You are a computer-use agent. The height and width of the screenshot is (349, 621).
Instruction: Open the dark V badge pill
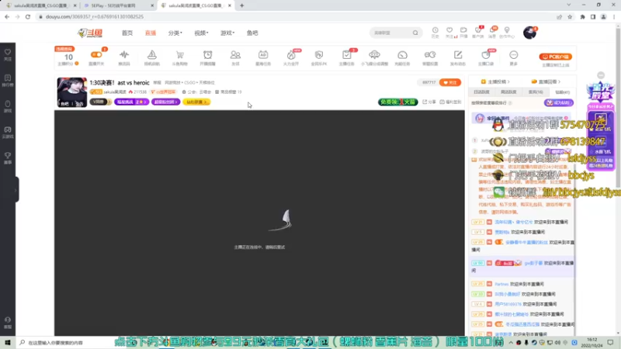pyautogui.click(x=100, y=102)
